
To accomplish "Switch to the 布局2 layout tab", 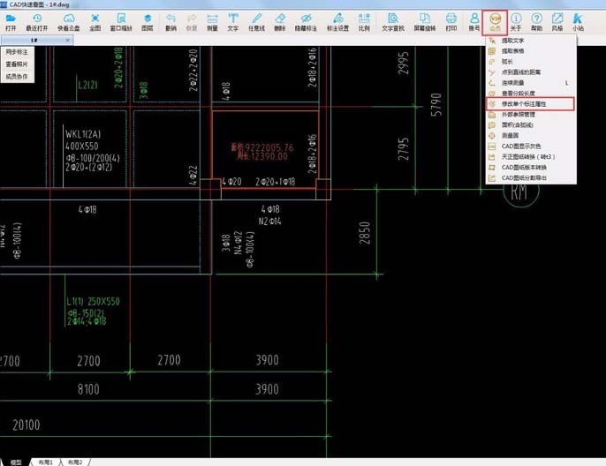I will (x=75, y=462).
